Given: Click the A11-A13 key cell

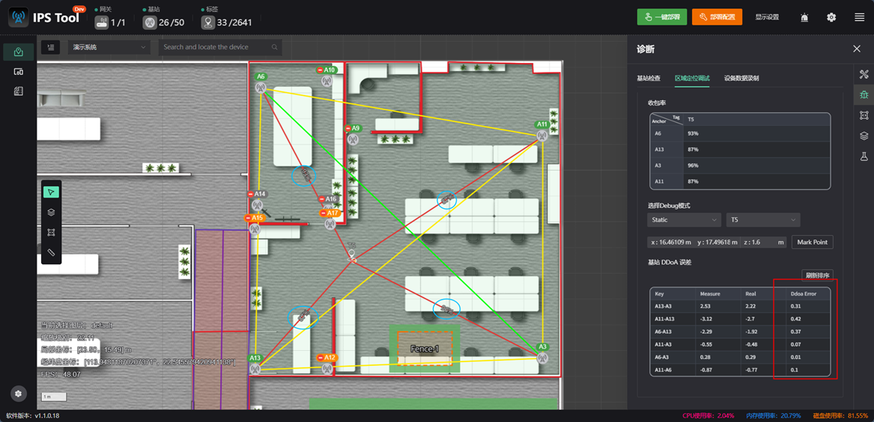Looking at the screenshot, I should (673, 319).
